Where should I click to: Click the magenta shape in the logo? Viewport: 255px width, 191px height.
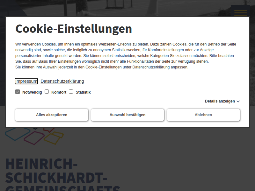pos(34,138)
